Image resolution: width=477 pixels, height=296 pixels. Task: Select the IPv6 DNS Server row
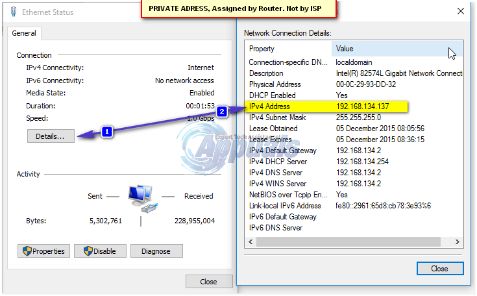(x=354, y=228)
